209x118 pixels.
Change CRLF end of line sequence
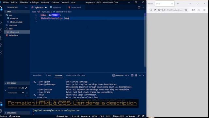pyautogui.click(x=102, y=116)
